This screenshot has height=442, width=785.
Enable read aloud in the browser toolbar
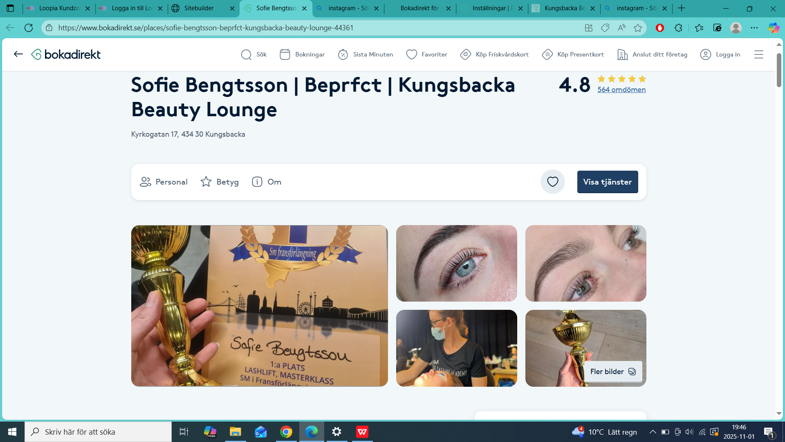pyautogui.click(x=621, y=27)
